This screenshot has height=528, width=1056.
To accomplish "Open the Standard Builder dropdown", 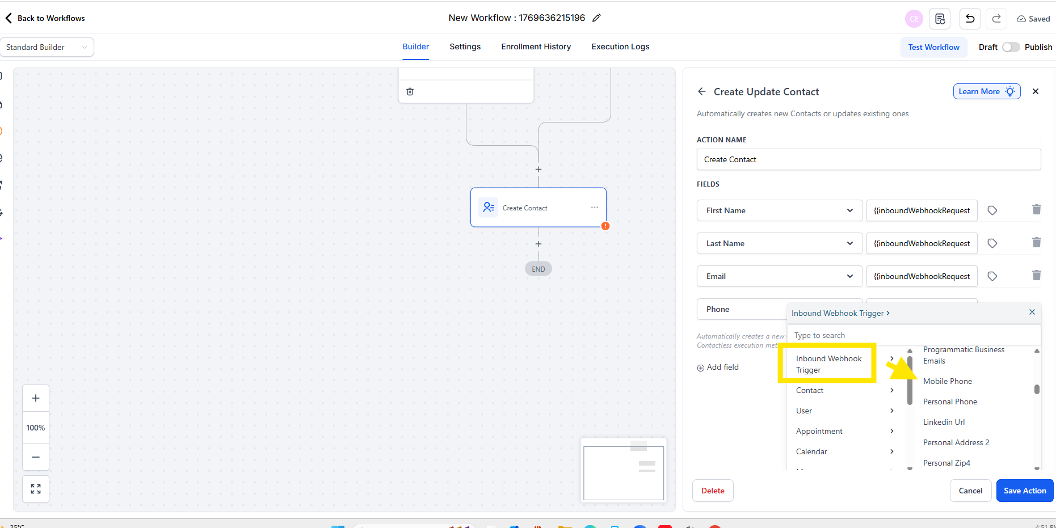I will pyautogui.click(x=47, y=47).
